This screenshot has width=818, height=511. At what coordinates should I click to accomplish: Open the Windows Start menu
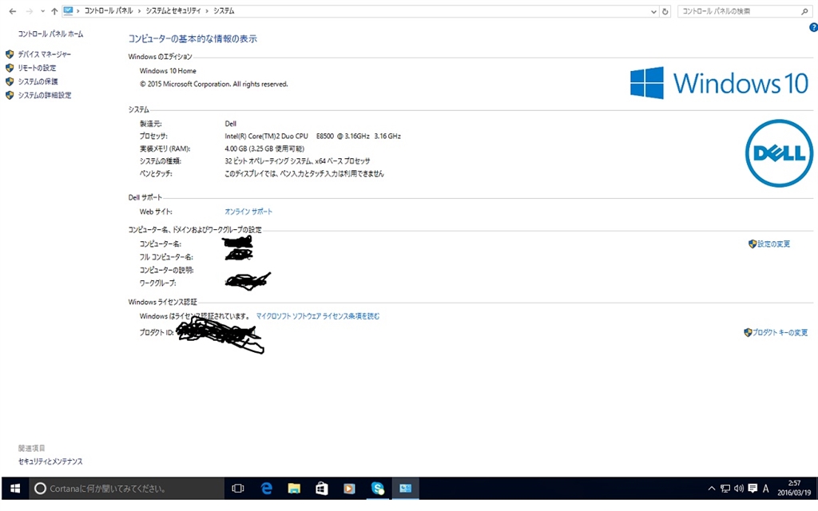click(x=15, y=489)
